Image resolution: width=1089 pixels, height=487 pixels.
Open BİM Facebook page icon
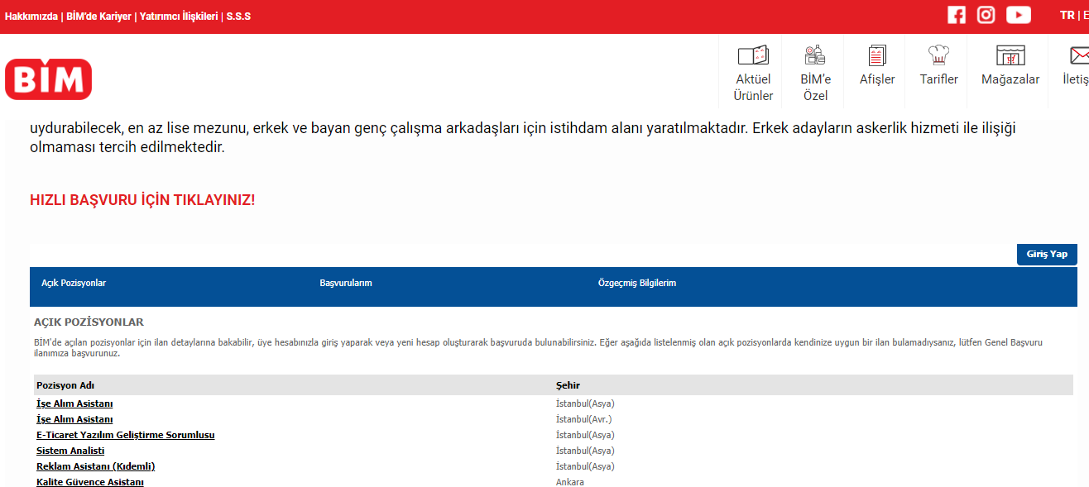click(957, 15)
